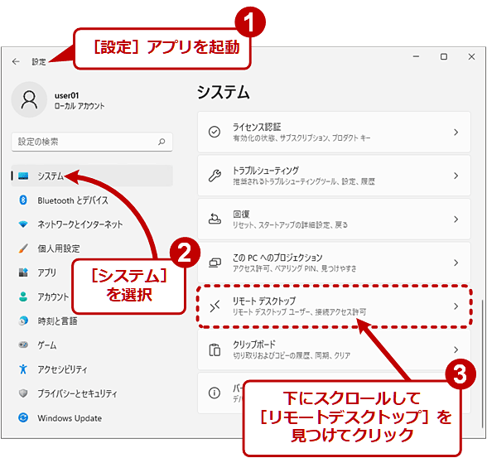Viewport: 487px width, 458px height.
Task: Maximize the Settings window
Action: [x=444, y=56]
